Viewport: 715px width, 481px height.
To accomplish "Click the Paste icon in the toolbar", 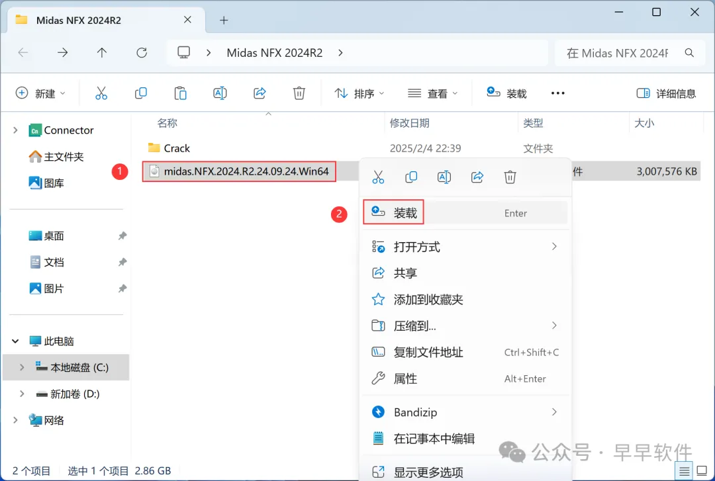I will point(181,93).
